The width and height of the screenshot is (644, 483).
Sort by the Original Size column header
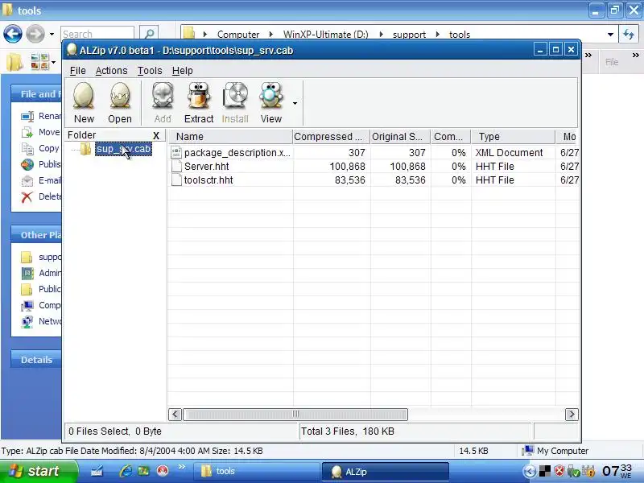(x=400, y=136)
